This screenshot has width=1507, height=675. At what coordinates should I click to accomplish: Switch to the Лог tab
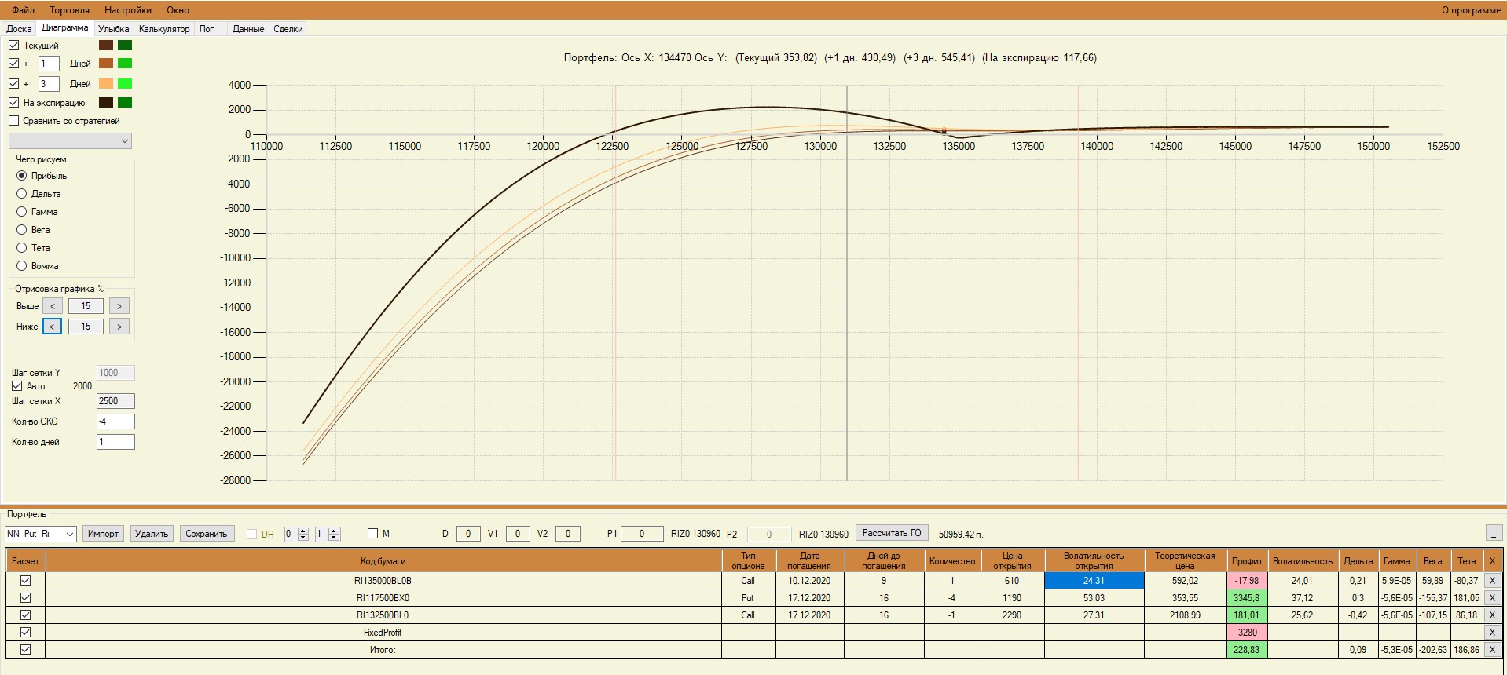207,29
